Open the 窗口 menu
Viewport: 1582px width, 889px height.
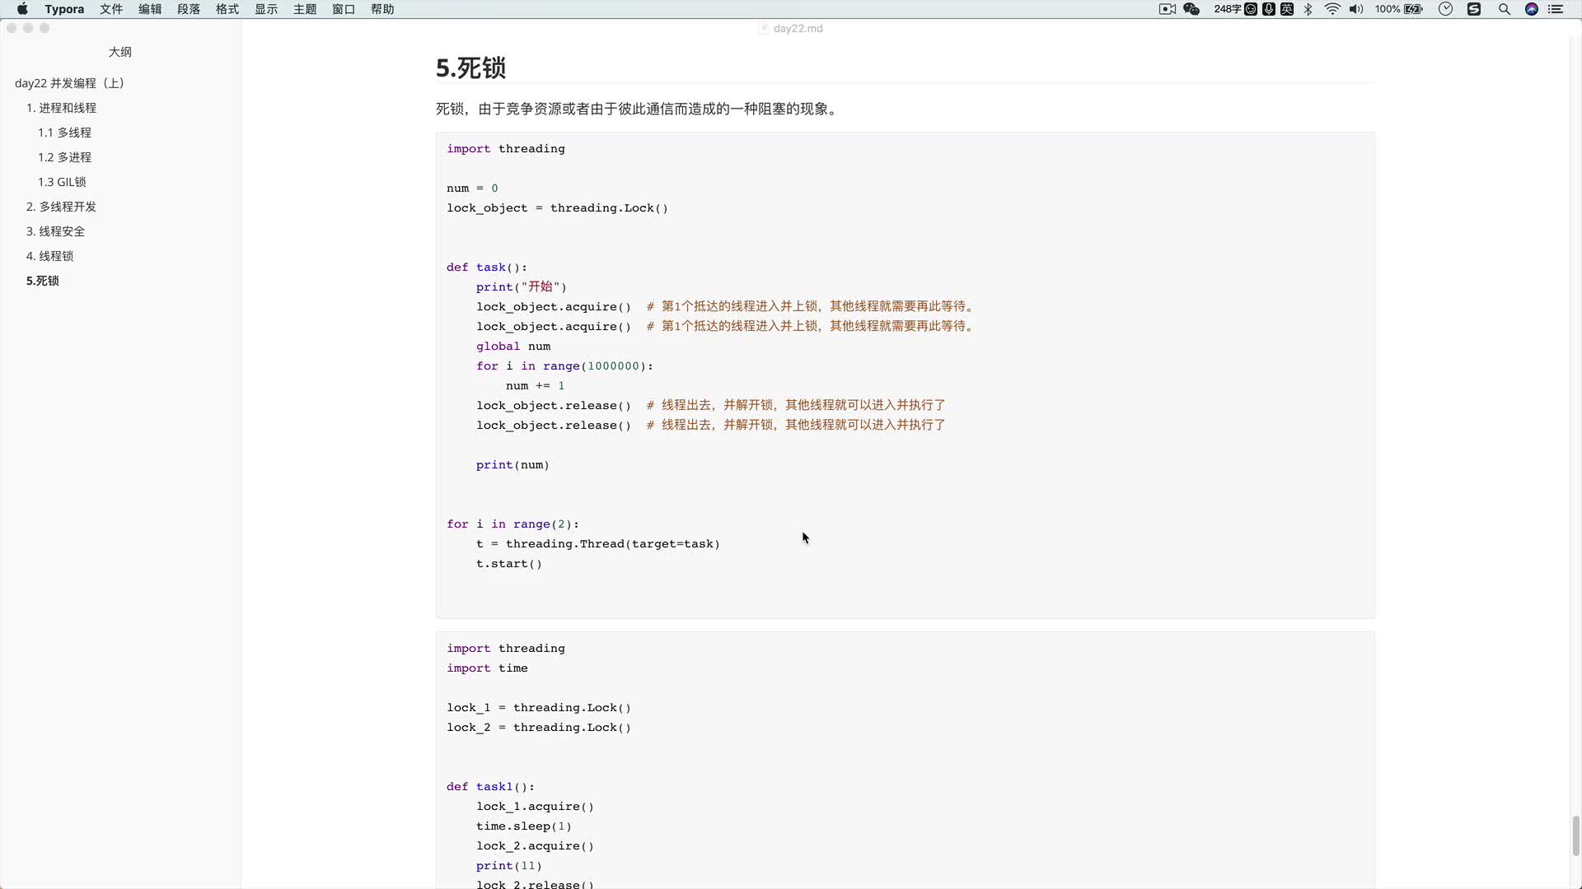(x=344, y=9)
